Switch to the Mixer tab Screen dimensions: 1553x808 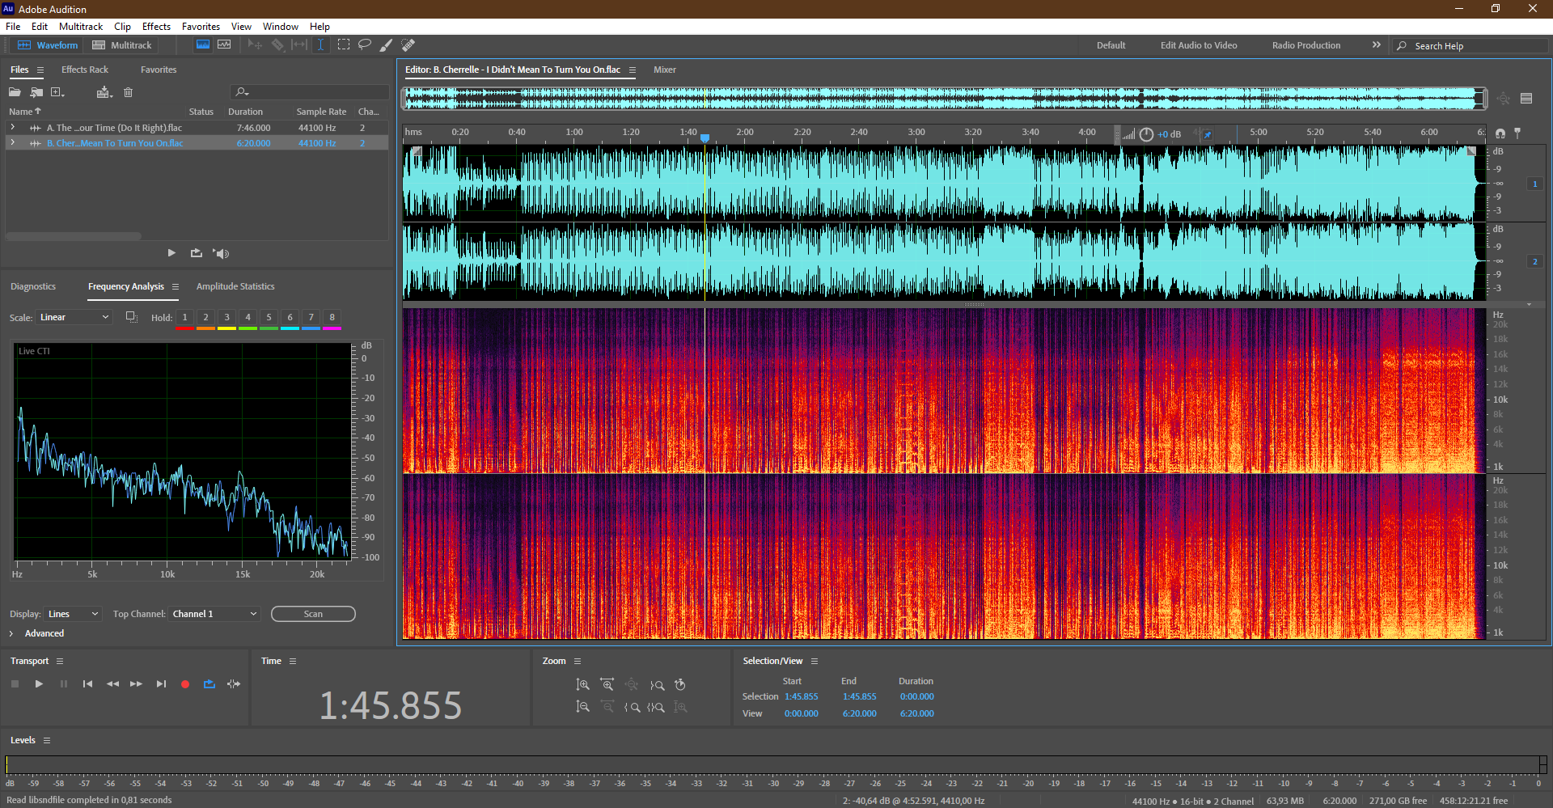coord(665,70)
